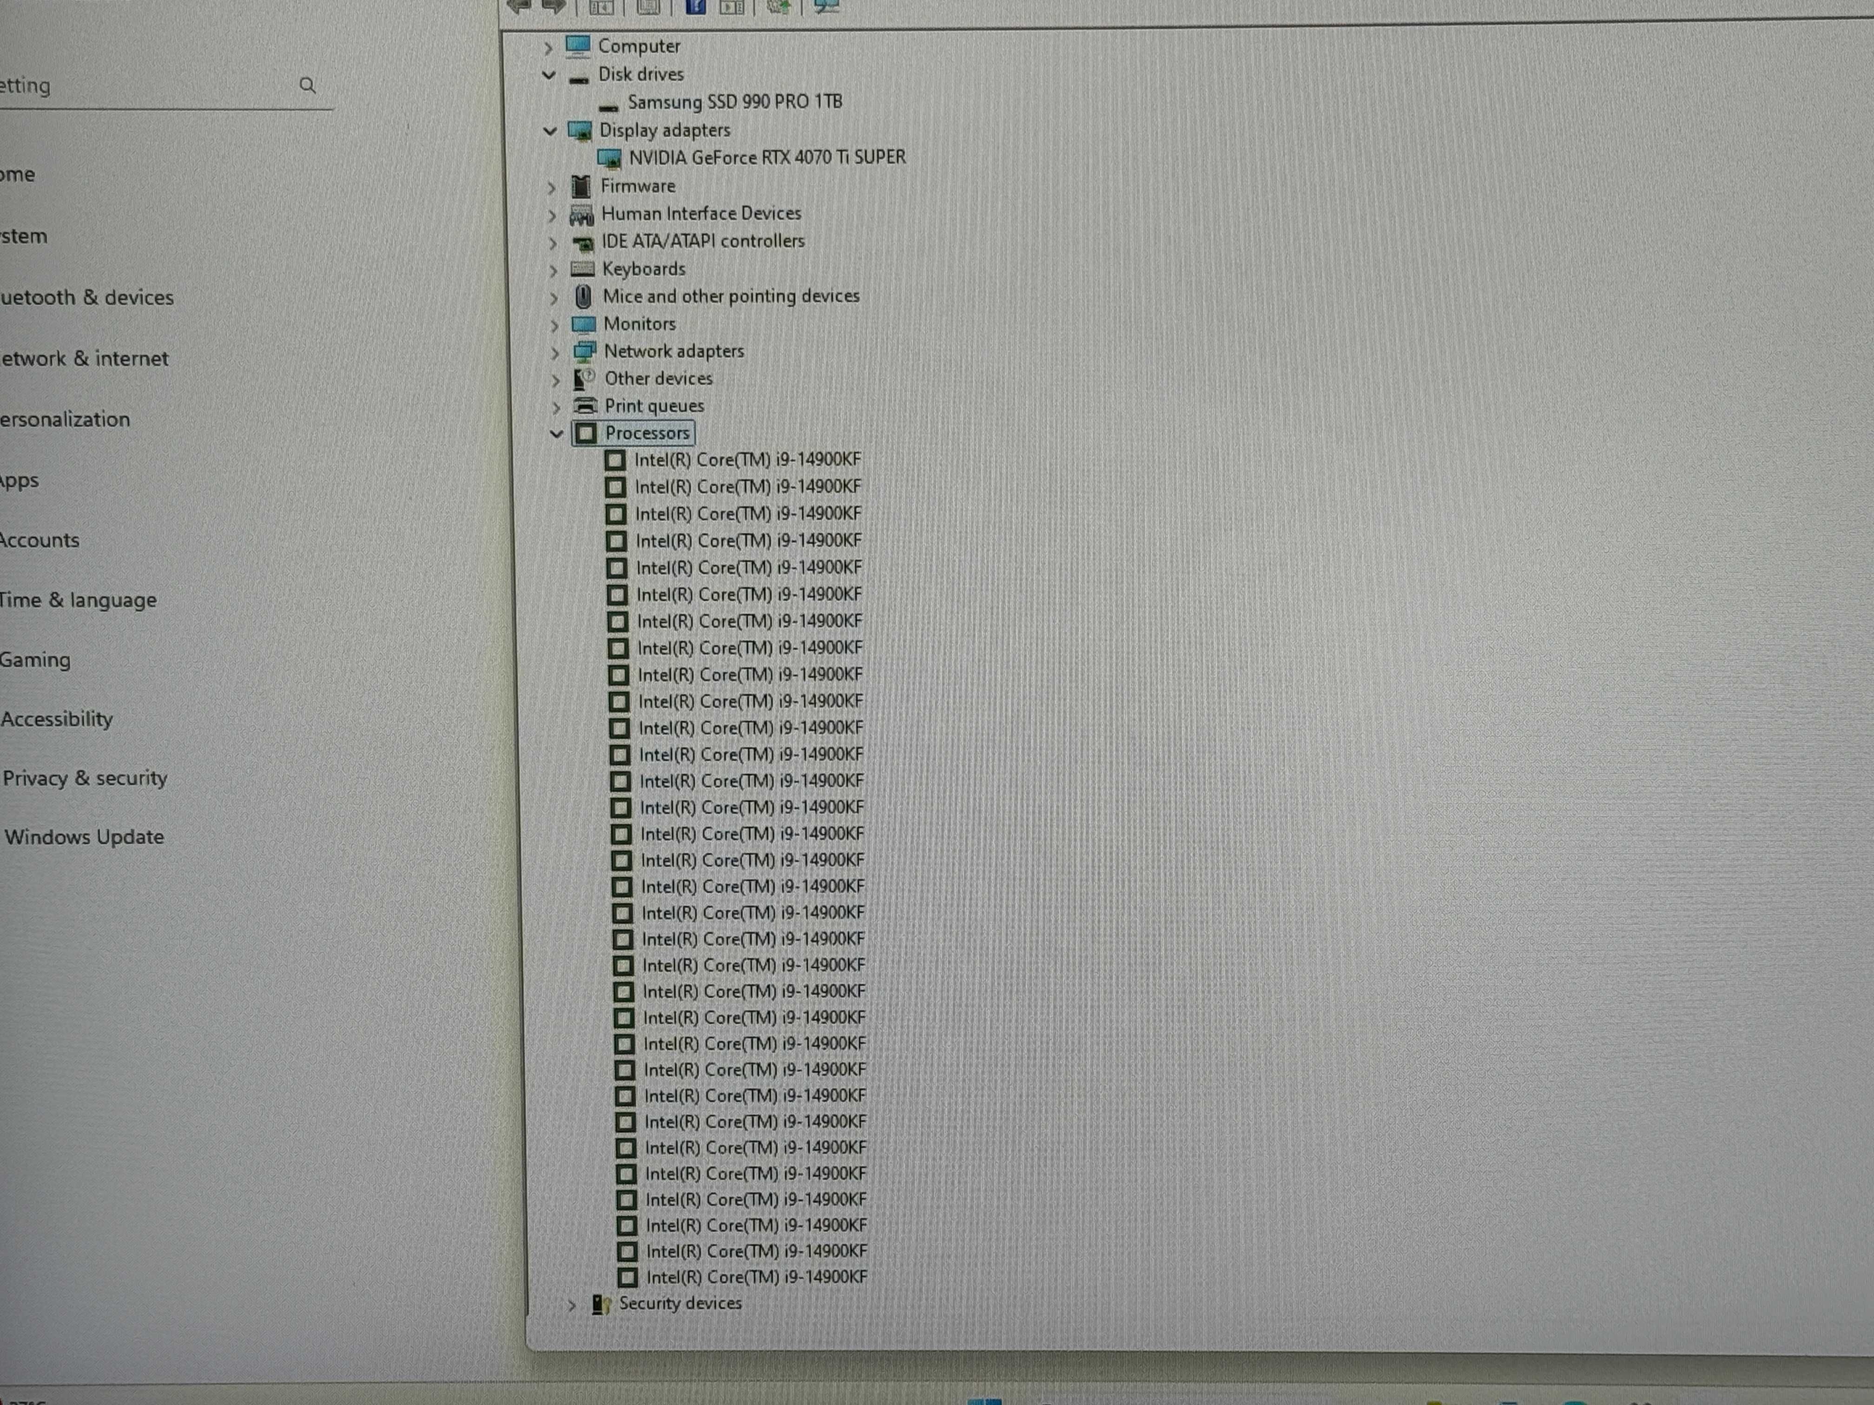The width and height of the screenshot is (1874, 1405).
Task: Open Network & internet in Settings sidebar
Action: [84, 358]
